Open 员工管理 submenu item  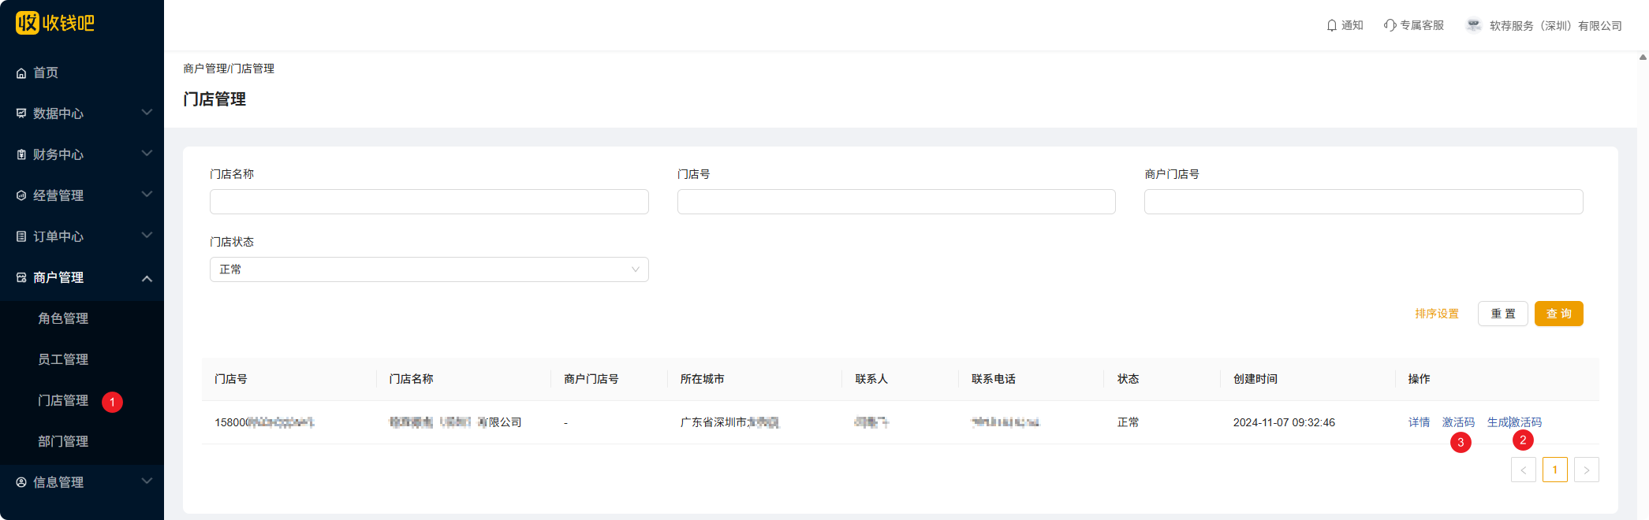[63, 359]
